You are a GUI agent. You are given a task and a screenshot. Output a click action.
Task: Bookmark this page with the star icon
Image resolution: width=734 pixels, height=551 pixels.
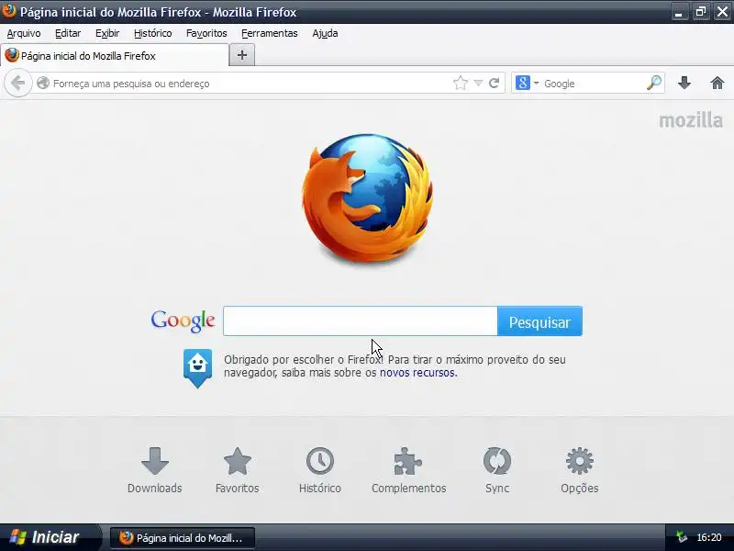(x=461, y=84)
